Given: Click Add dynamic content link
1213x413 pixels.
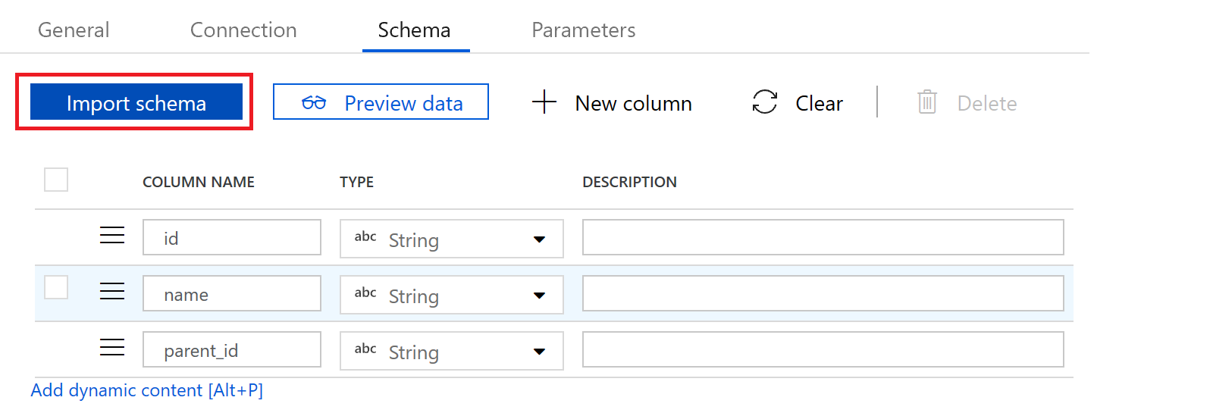Looking at the screenshot, I should [146, 390].
